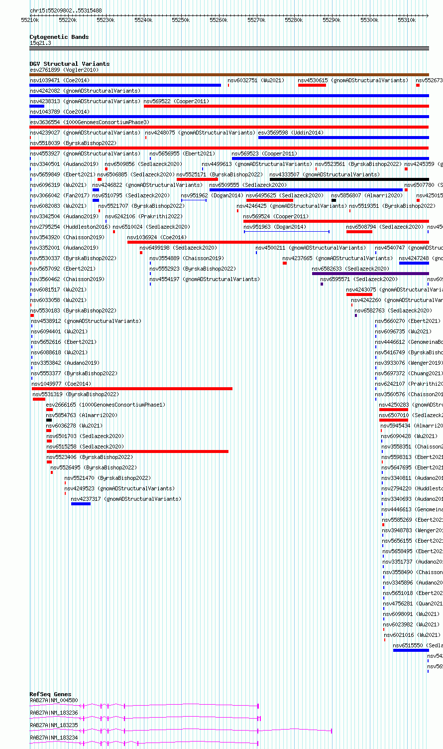Screen dimensions: 443x749
Task: Select the nsv1039471 (Coe2014) blue bar
Action: click(x=125, y=85)
